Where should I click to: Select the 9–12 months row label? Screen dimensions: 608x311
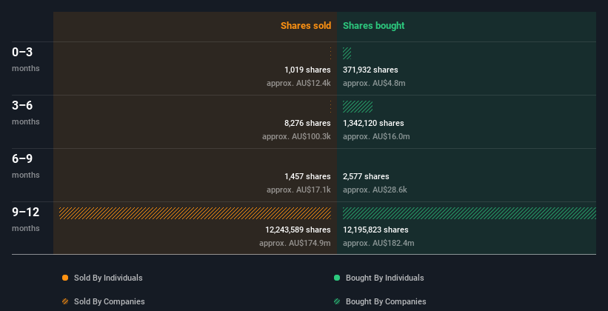click(x=26, y=219)
